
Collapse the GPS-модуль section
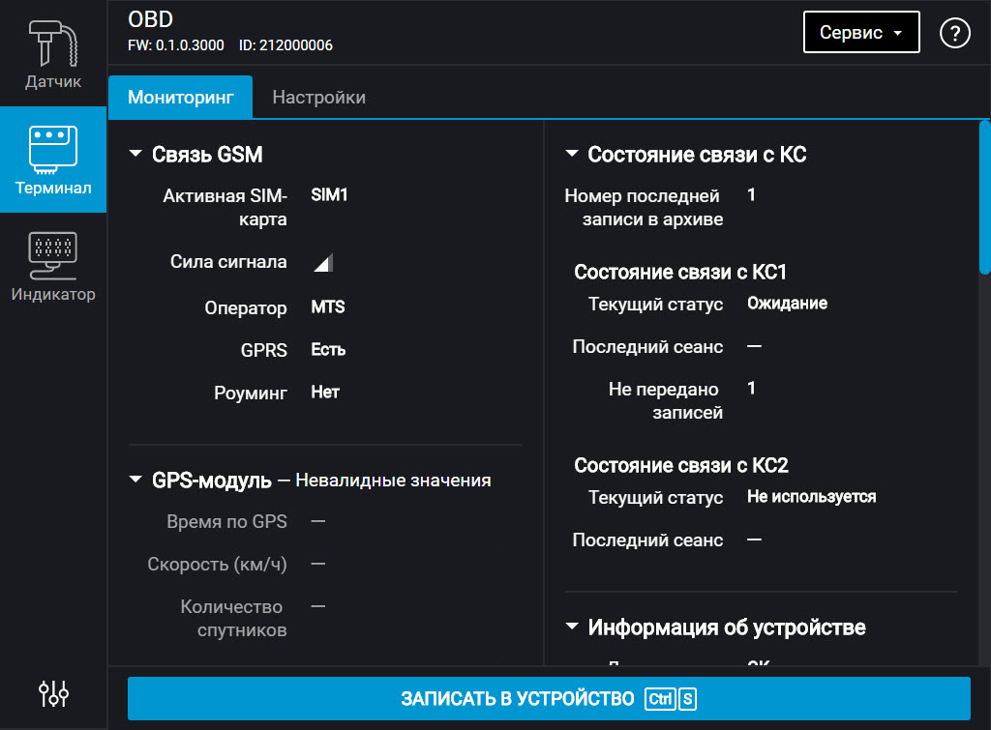[x=135, y=480]
